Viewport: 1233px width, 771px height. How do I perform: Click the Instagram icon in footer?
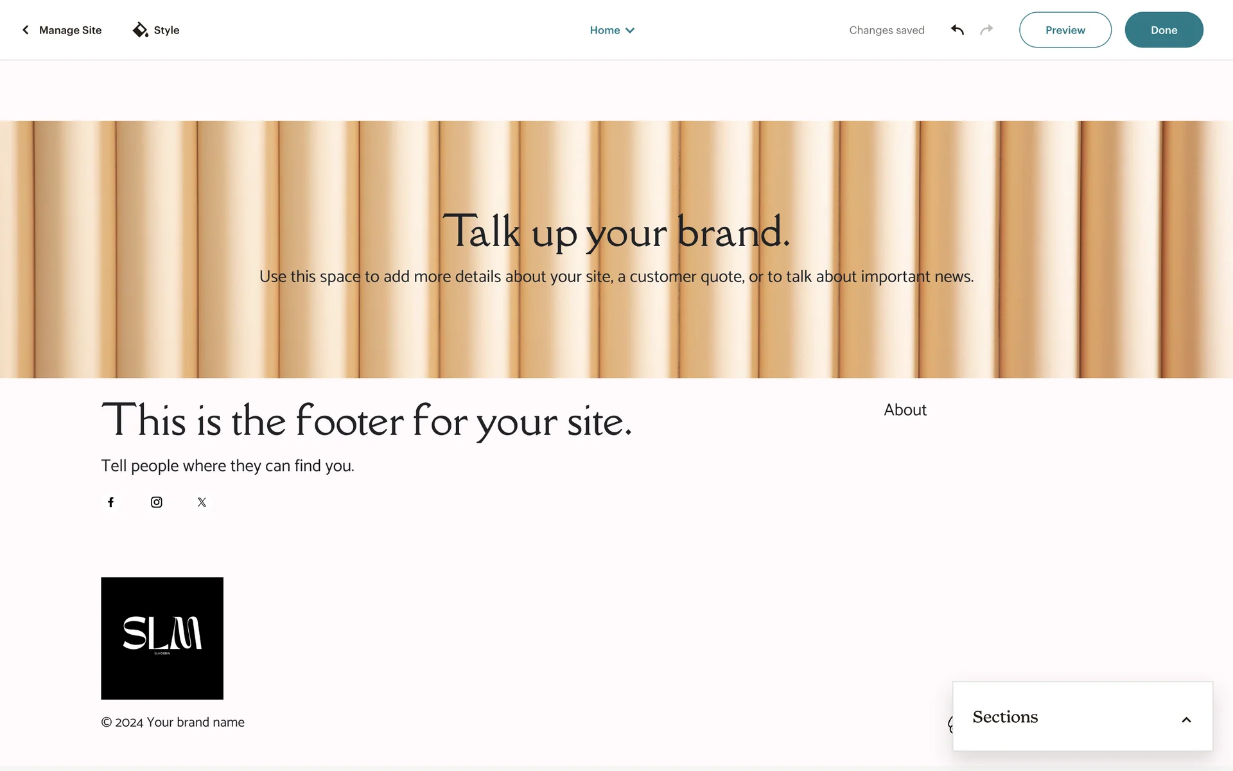[156, 502]
